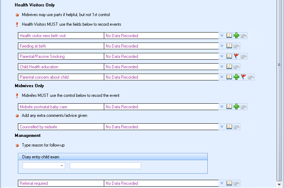Click red flag for Parental concern about child
The height and width of the screenshot is (188, 284).
click(x=244, y=77)
